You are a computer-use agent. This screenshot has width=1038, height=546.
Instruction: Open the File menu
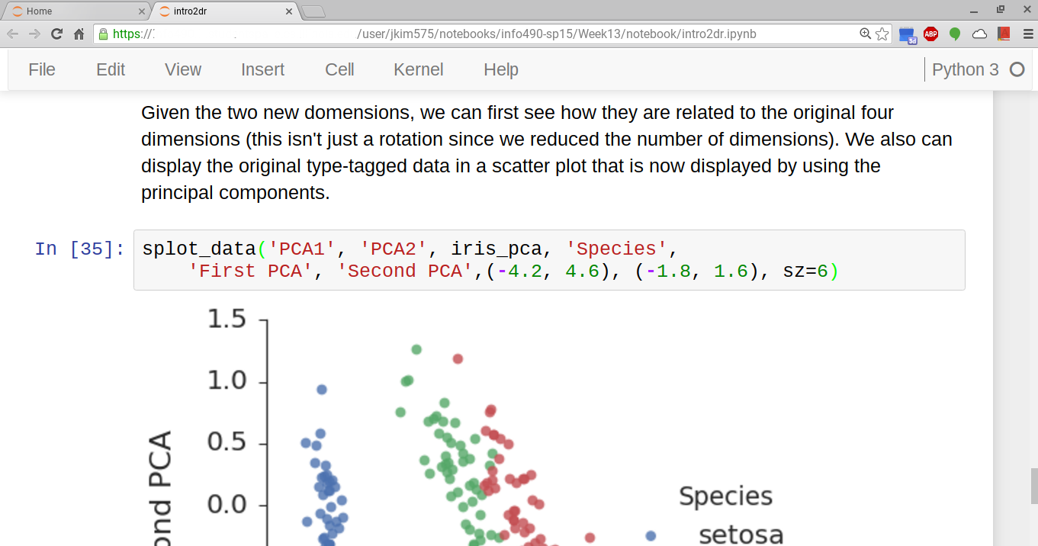42,69
